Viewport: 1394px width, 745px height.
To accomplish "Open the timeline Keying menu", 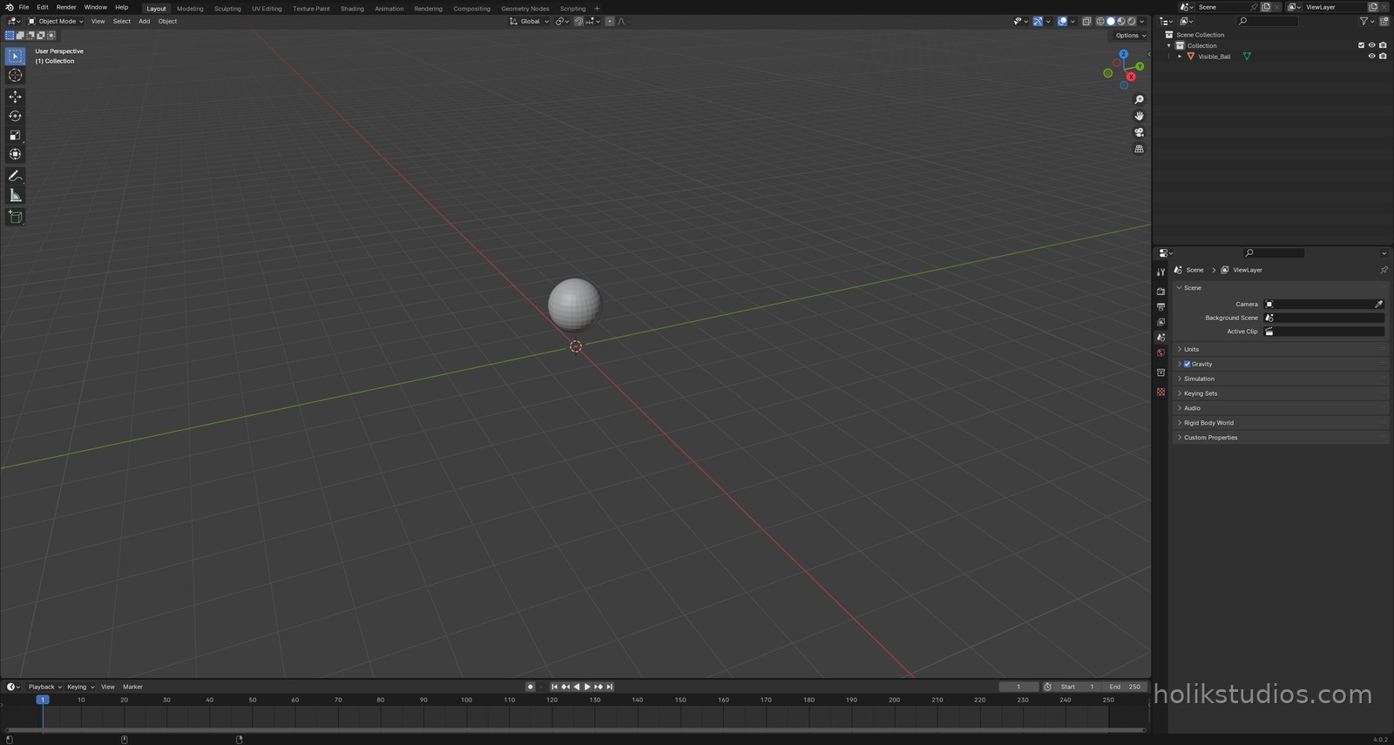I will pos(80,687).
